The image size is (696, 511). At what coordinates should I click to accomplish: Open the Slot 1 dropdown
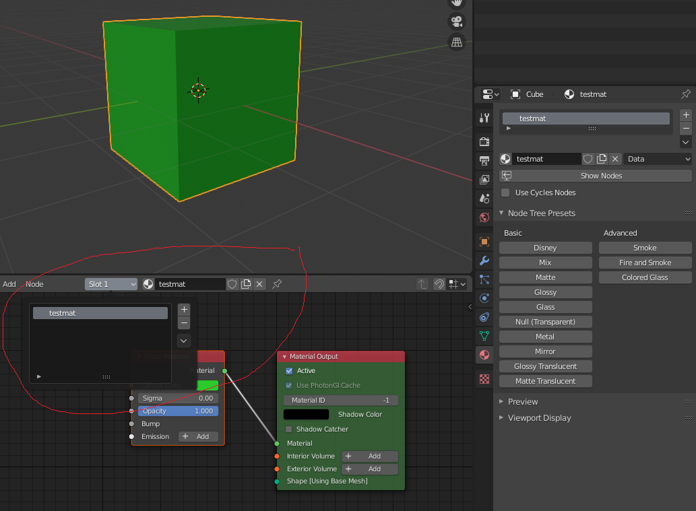[x=110, y=284]
